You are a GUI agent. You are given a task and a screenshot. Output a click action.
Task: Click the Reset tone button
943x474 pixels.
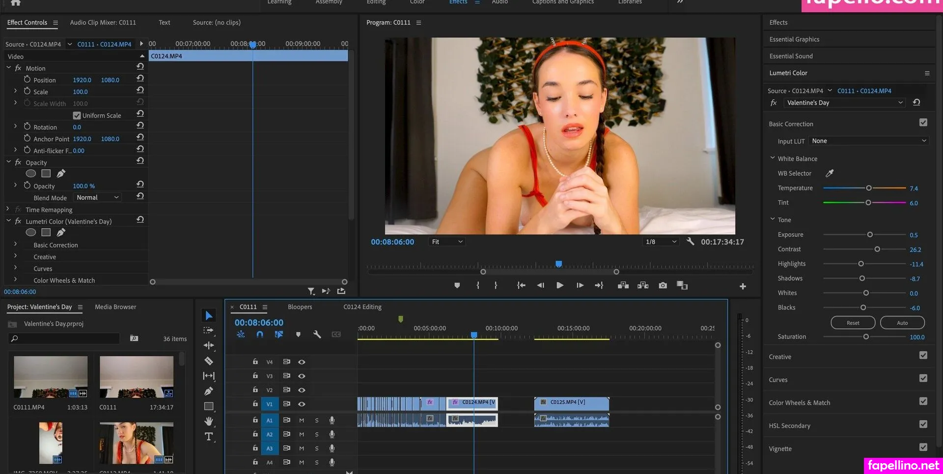[x=853, y=322]
